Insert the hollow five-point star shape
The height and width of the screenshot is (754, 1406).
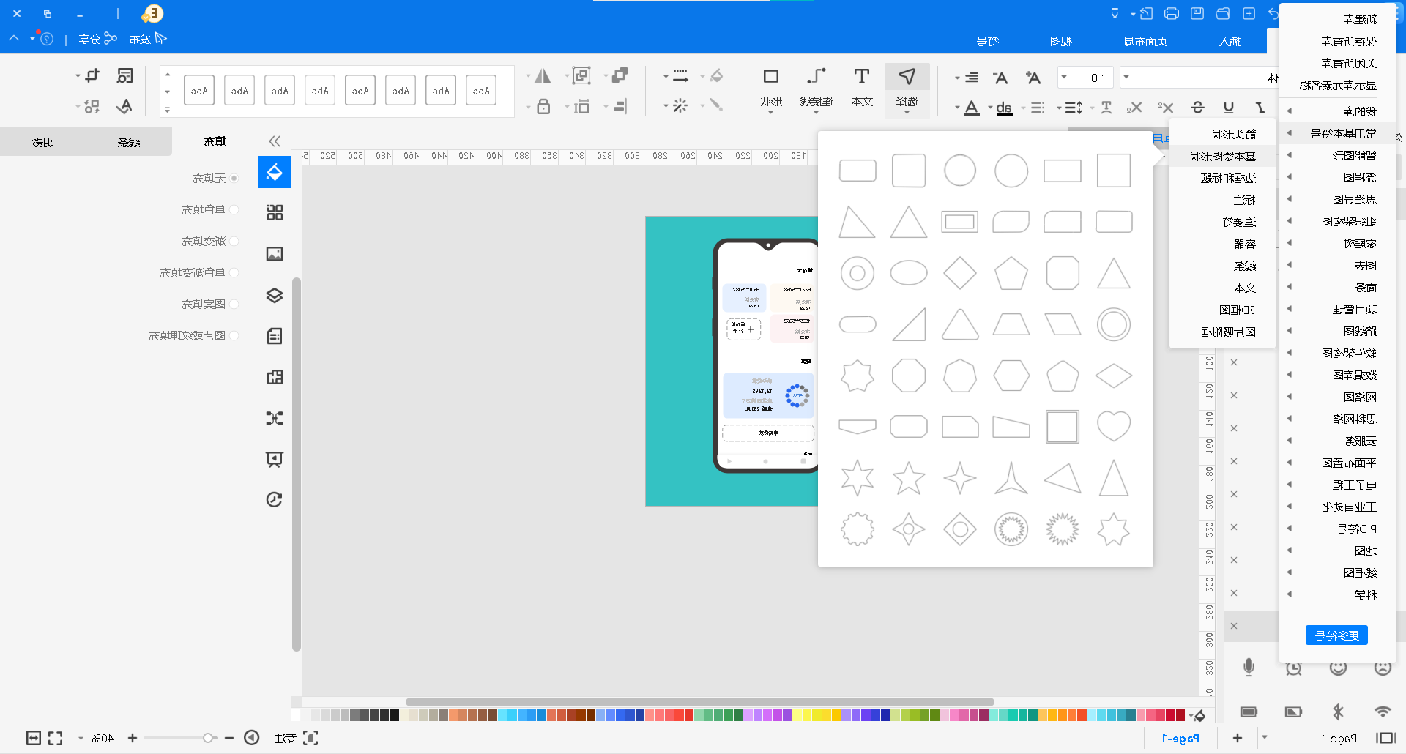pyautogui.click(x=909, y=477)
